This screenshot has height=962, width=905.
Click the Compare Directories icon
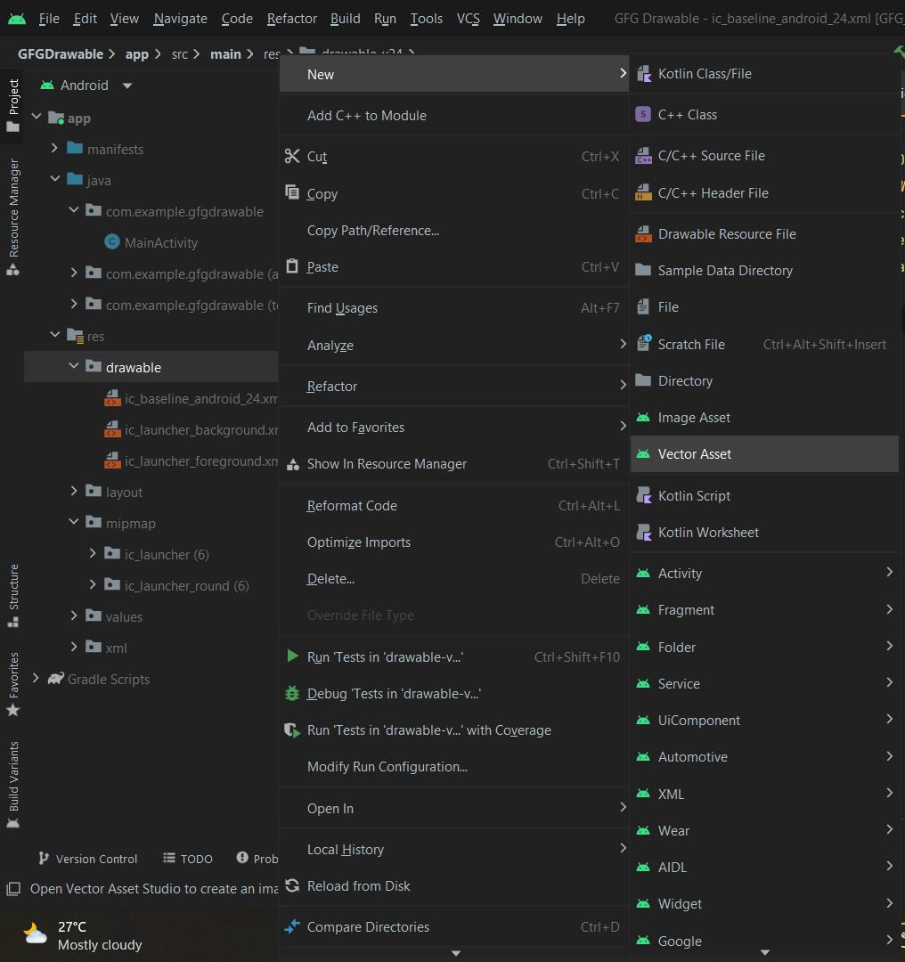(292, 926)
